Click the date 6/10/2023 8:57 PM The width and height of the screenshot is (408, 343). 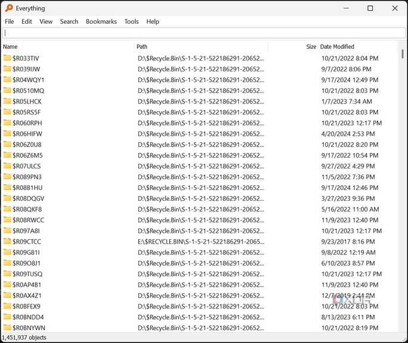pos(348,263)
